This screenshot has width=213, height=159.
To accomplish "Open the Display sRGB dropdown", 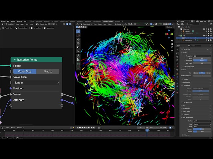I will (202, 121).
